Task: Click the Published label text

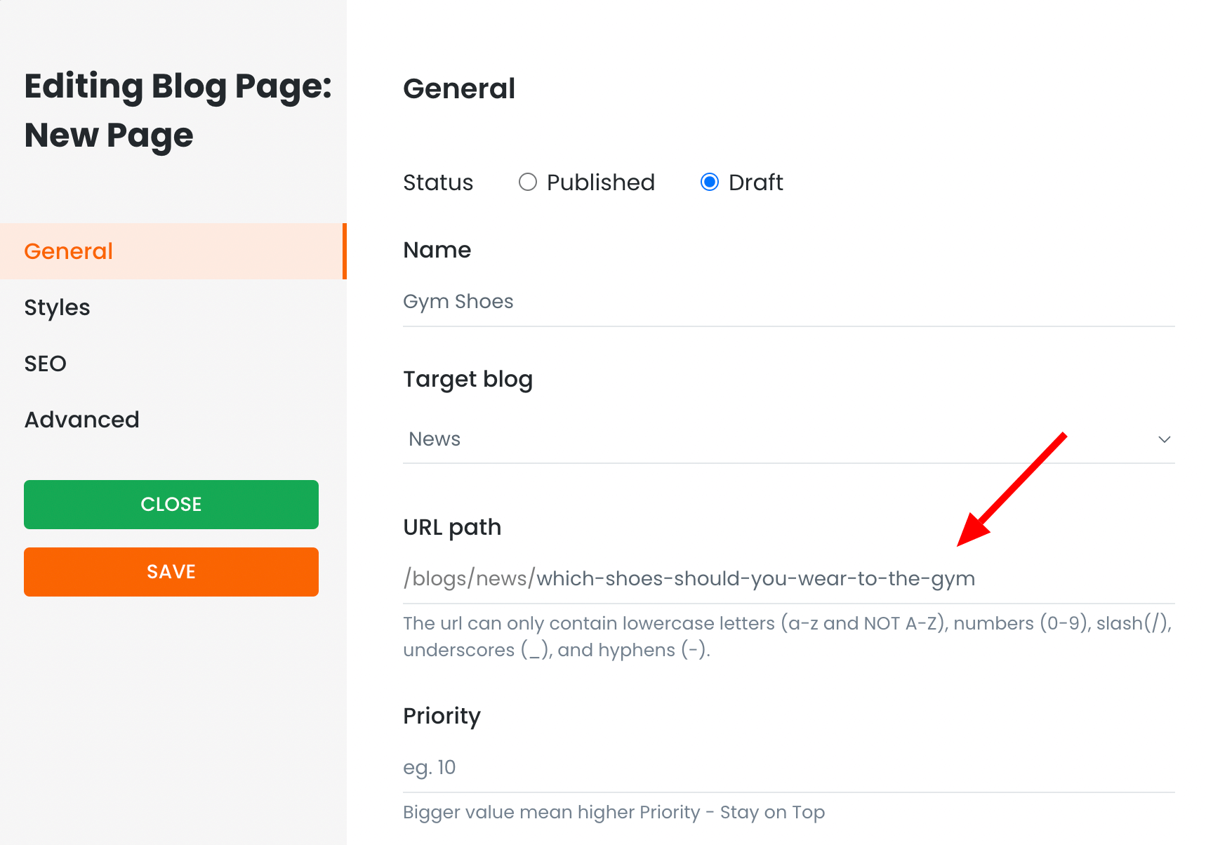Action: click(x=601, y=182)
